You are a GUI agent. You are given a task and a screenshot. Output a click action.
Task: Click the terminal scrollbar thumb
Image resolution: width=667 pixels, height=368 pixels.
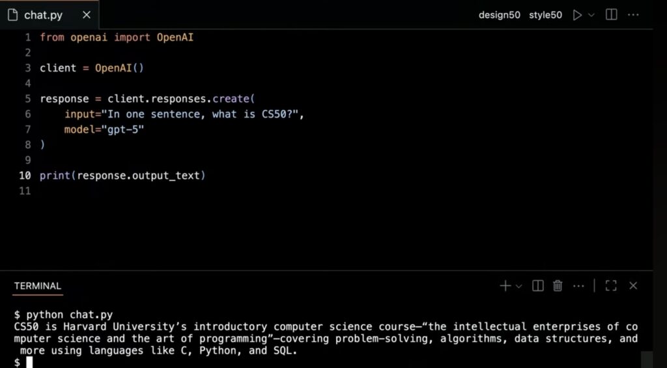click(x=647, y=360)
